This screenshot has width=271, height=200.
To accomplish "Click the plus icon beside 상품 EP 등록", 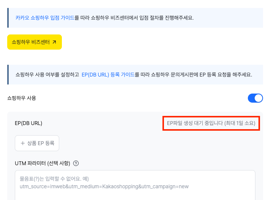I will pyautogui.click(x=23, y=143).
